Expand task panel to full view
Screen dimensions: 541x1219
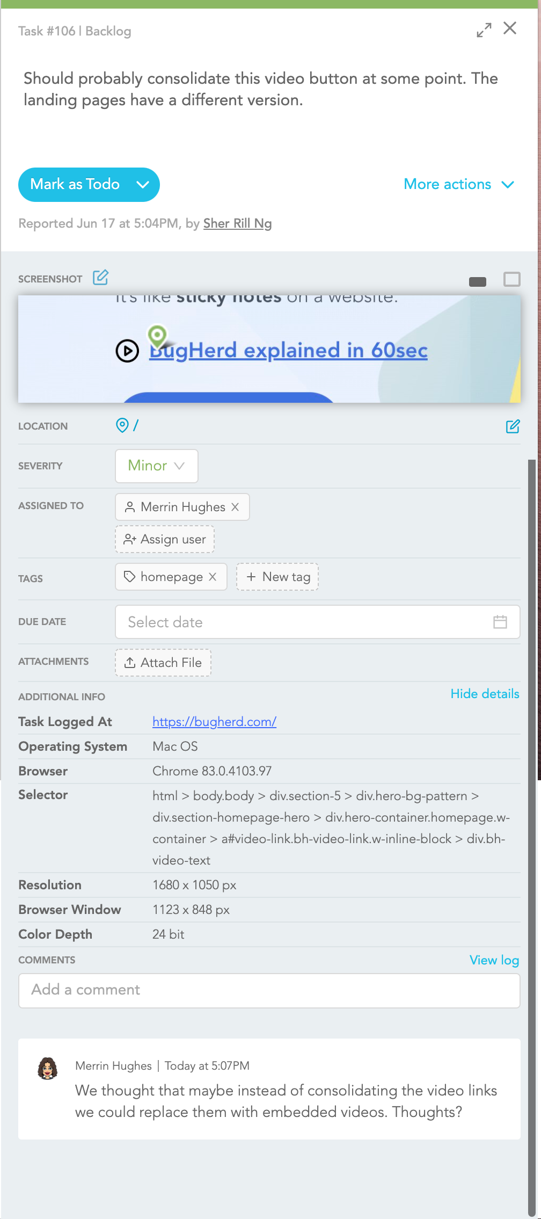coord(484,30)
